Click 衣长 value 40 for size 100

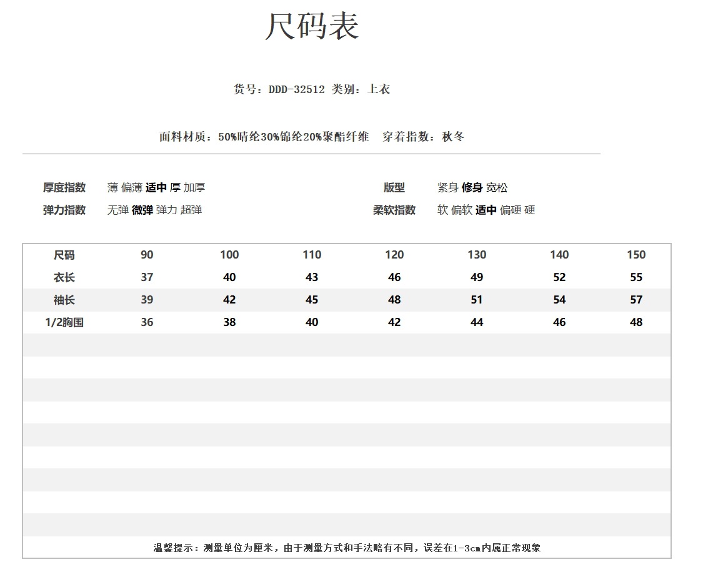229,277
